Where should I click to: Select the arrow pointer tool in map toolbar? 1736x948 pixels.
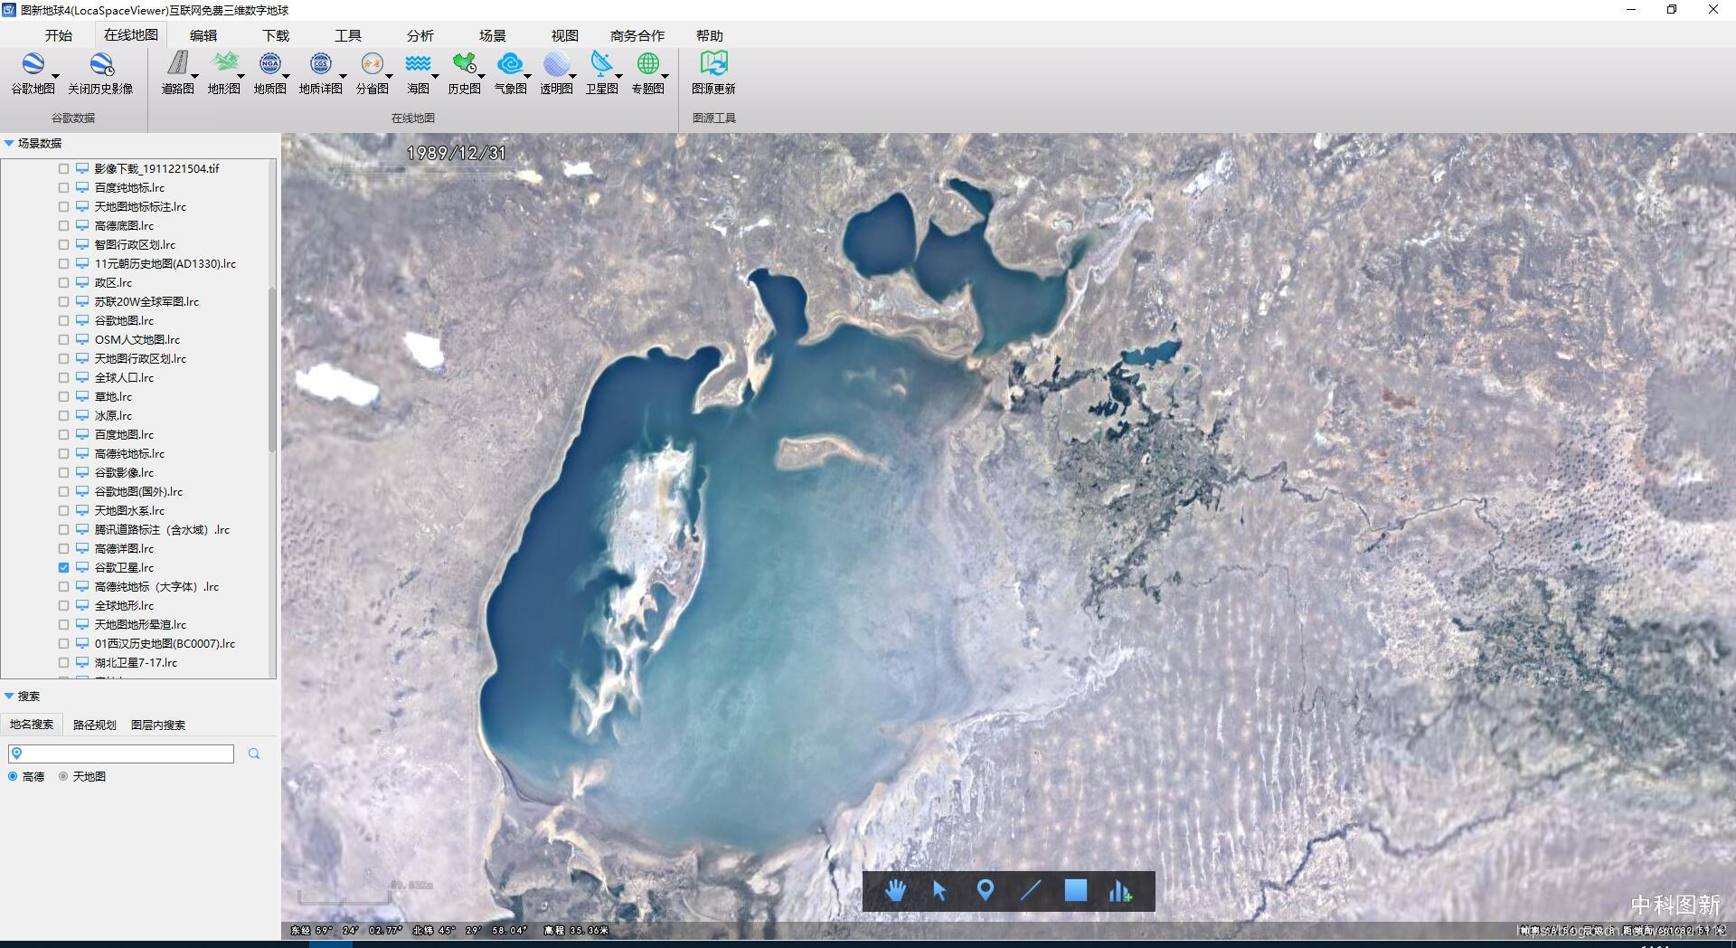tap(939, 891)
